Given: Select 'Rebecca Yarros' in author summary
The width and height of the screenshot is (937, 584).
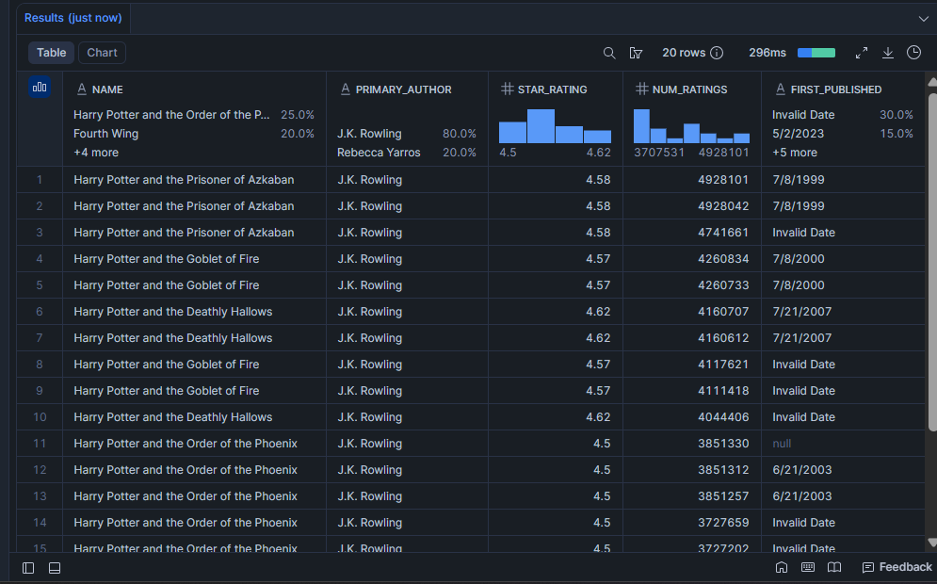Looking at the screenshot, I should click(x=379, y=153).
